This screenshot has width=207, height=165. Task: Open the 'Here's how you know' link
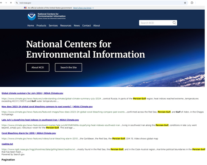tap(82, 8)
